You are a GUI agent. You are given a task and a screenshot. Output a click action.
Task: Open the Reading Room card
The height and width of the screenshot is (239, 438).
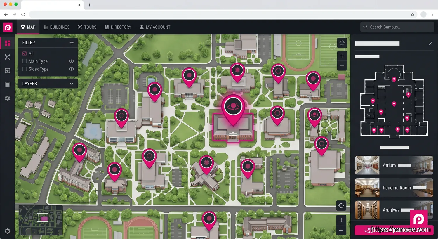[x=394, y=188]
